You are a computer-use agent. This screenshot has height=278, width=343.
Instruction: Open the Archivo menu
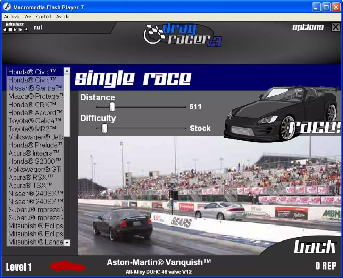point(11,17)
